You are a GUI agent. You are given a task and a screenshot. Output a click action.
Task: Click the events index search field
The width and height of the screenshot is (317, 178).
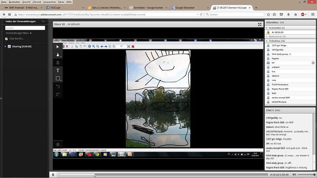coord(25,28)
